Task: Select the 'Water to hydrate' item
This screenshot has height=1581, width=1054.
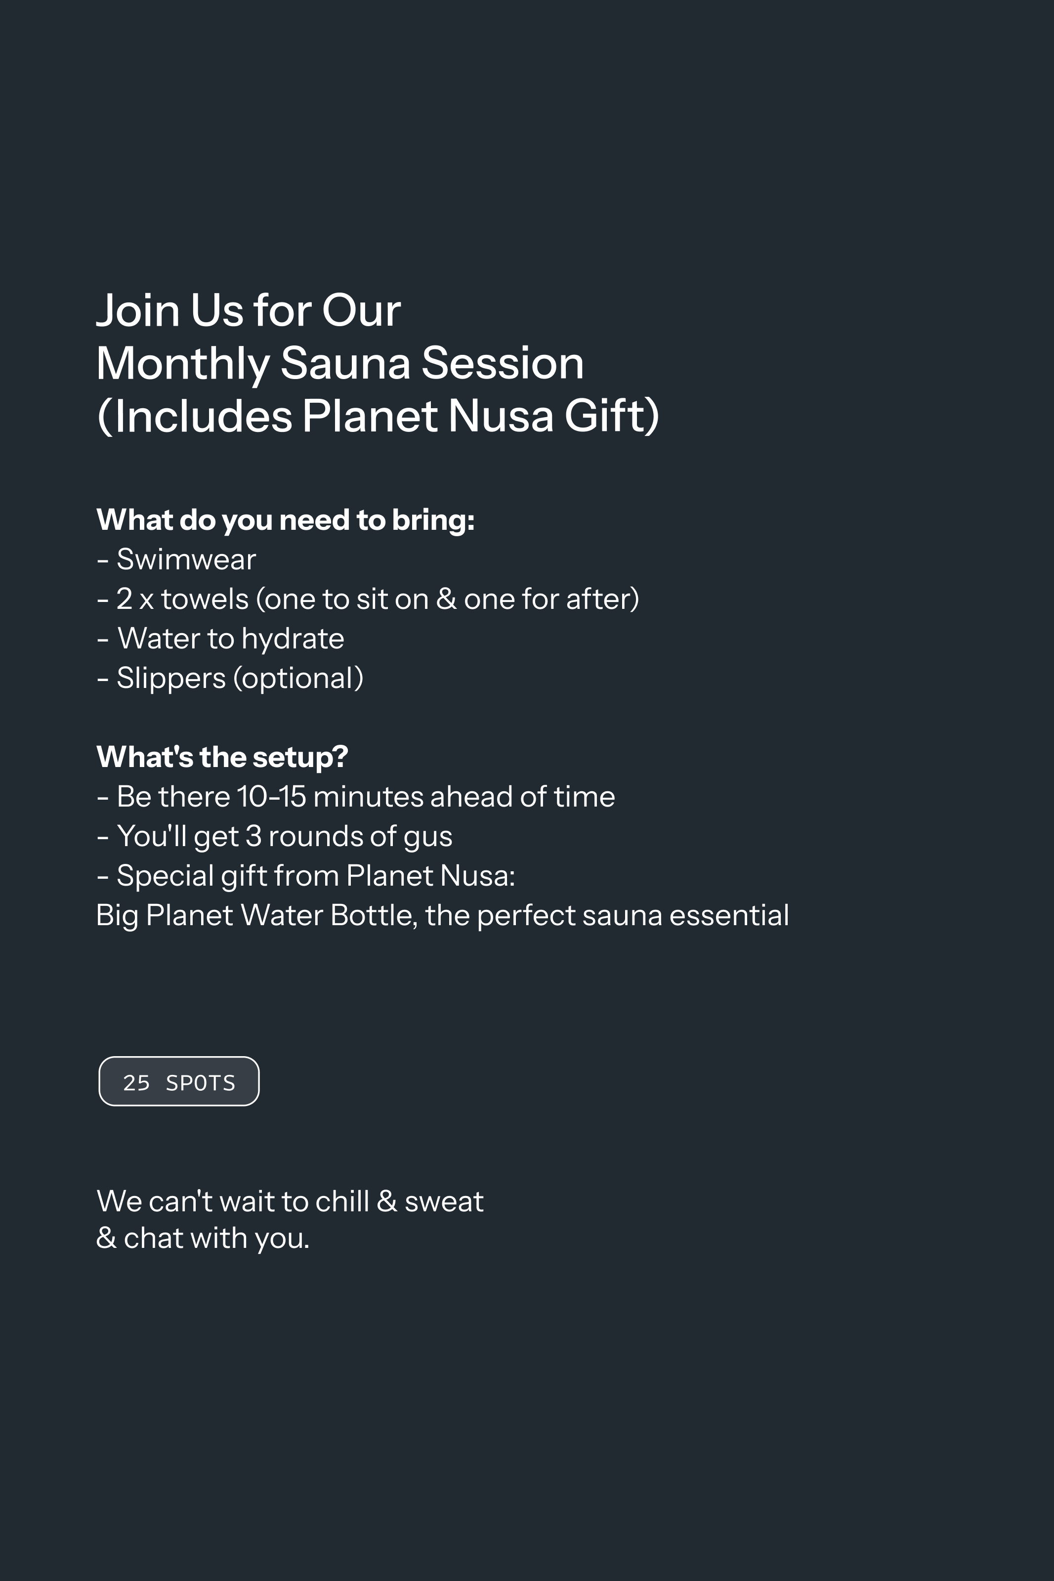Action: point(220,639)
